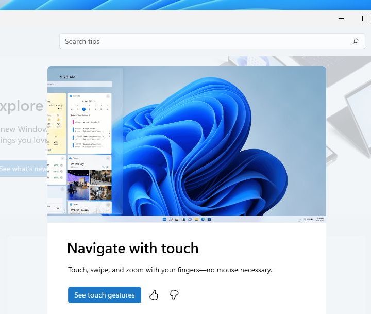Open See touch gestures button

pos(104,295)
